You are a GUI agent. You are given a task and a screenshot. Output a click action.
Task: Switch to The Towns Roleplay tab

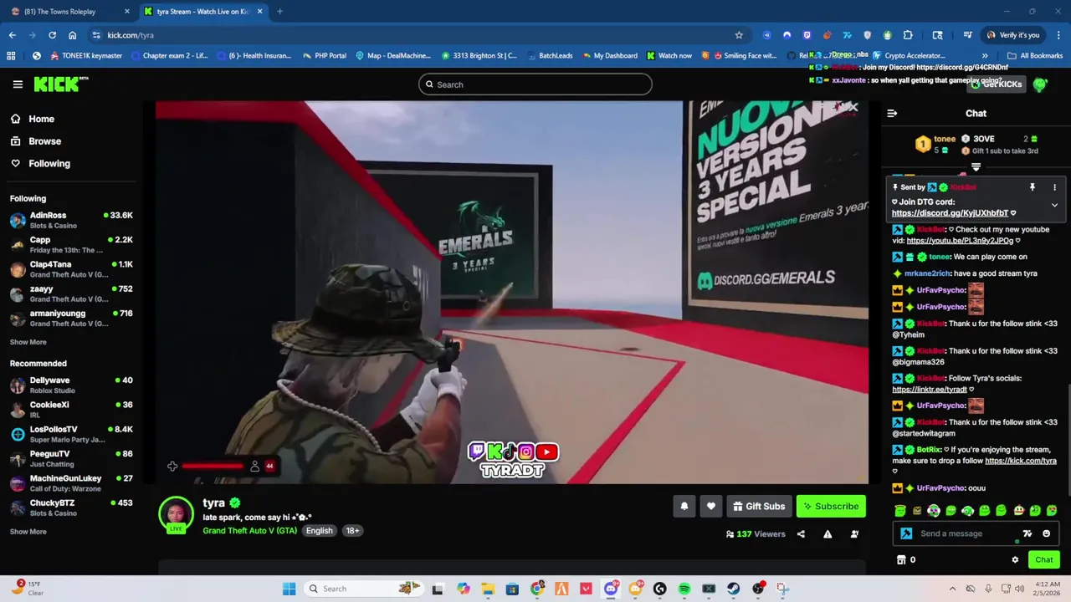(x=67, y=12)
